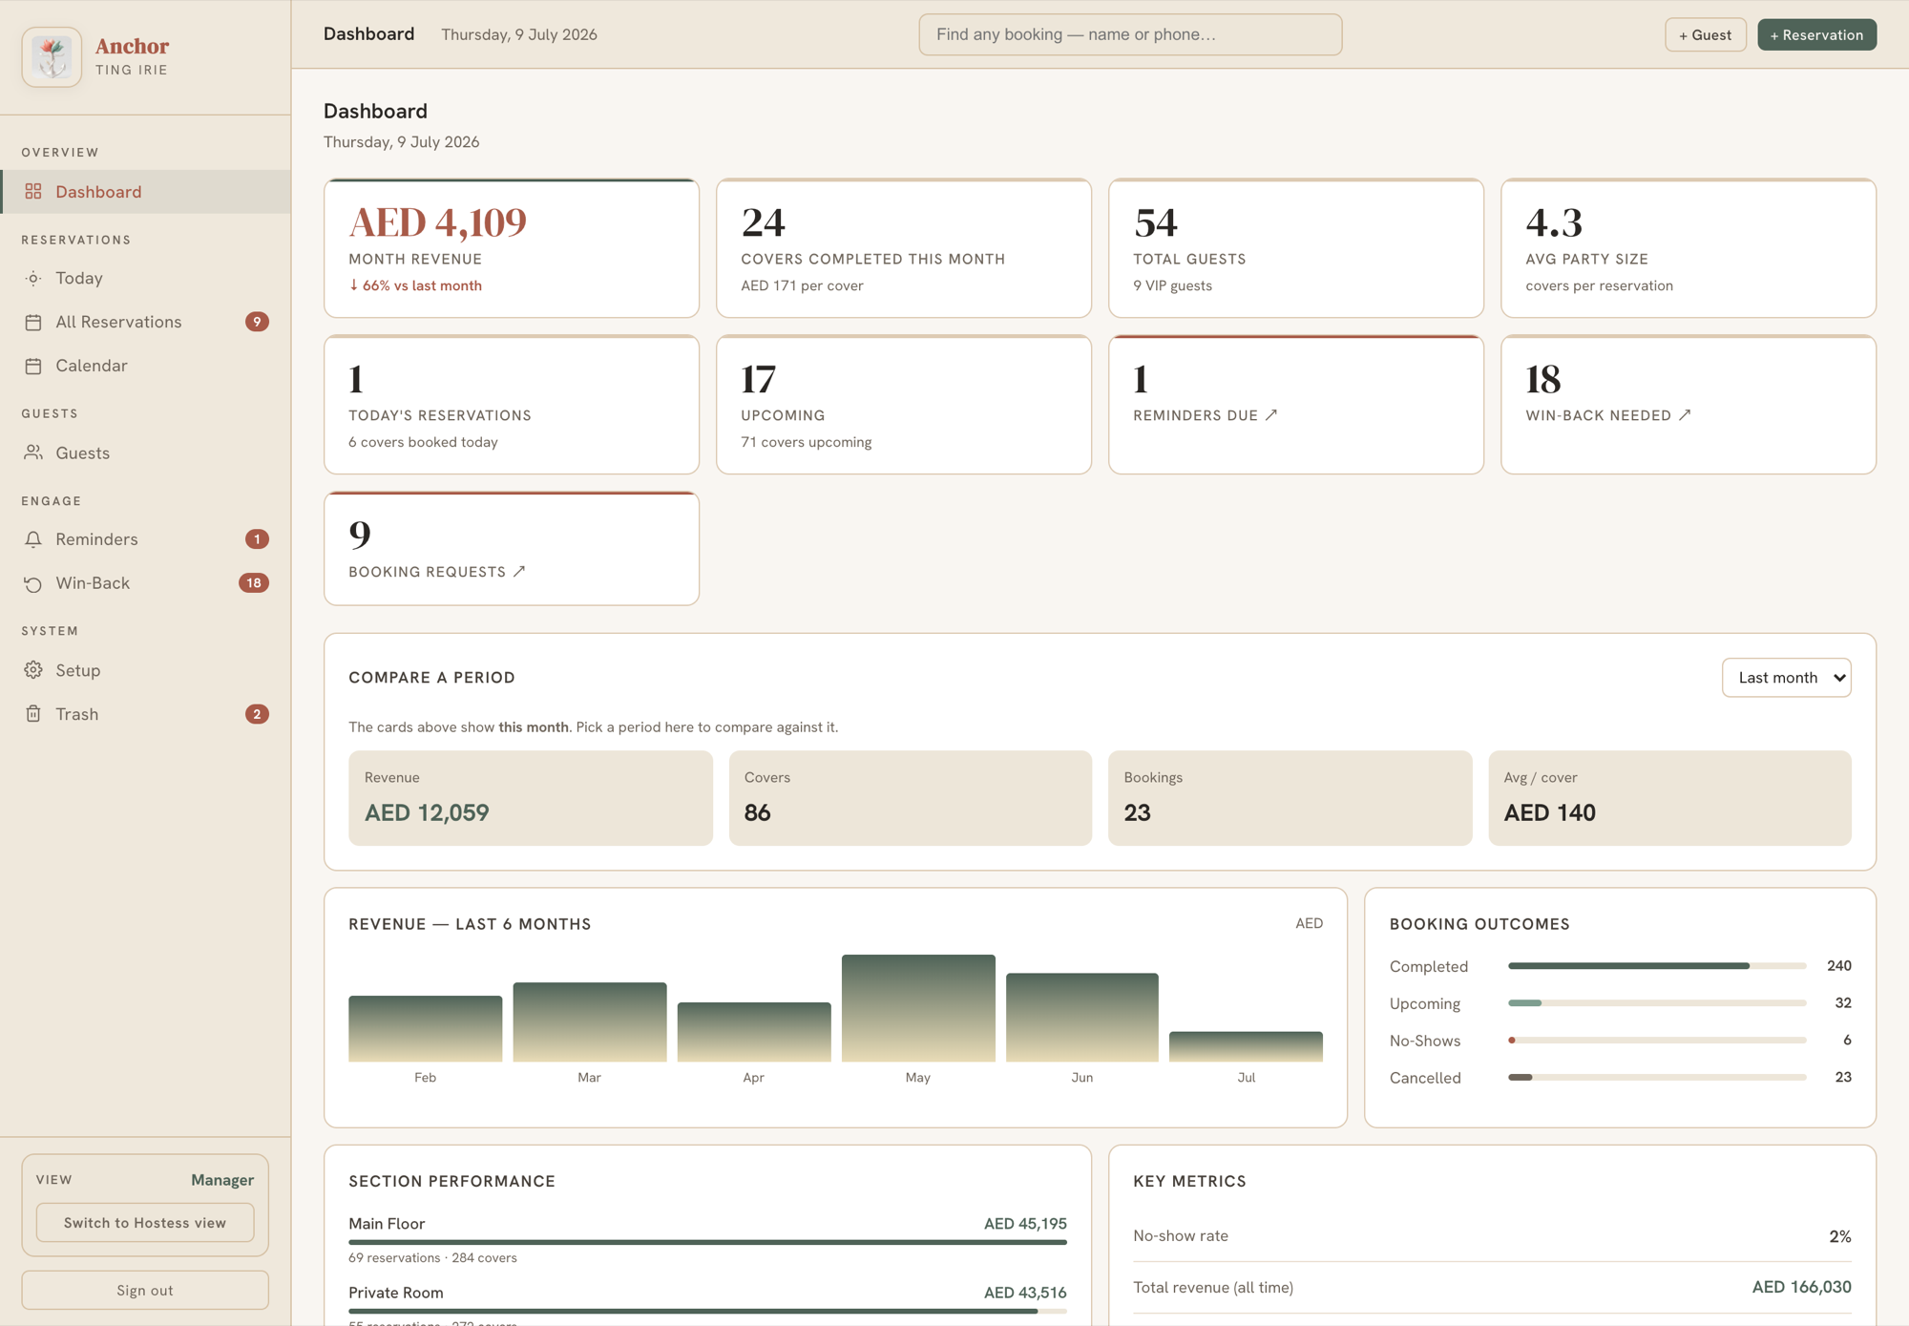Click the Private Room section row
1909x1326 pixels.
pos(707,1304)
